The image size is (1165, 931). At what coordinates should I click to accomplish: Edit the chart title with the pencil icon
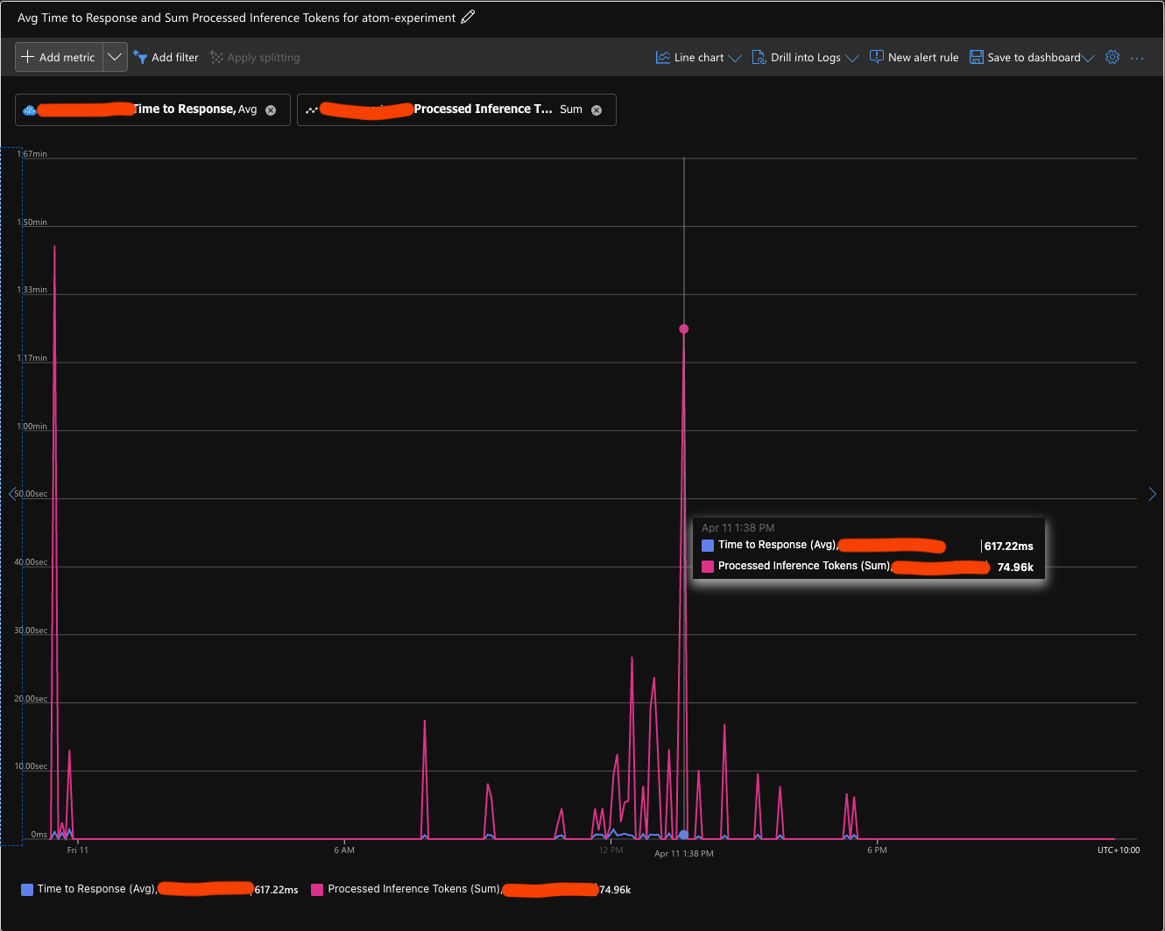click(x=469, y=16)
